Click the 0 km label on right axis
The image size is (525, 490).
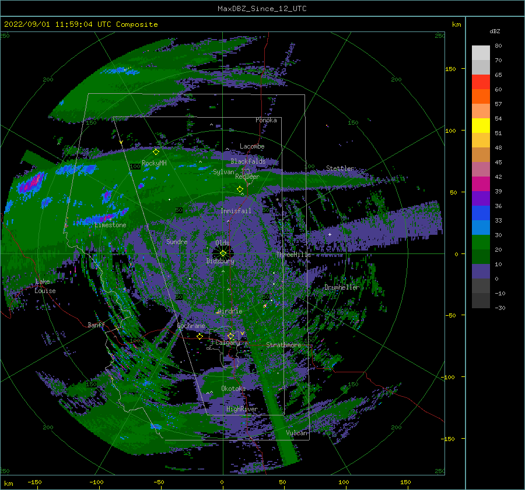tap(456, 254)
